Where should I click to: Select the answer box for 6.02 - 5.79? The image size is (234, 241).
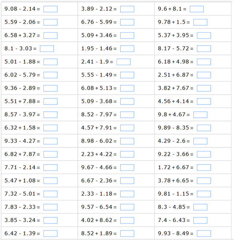(x=50, y=75)
